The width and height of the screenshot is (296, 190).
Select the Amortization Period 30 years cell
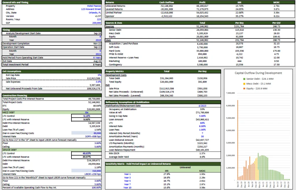tap(202, 136)
